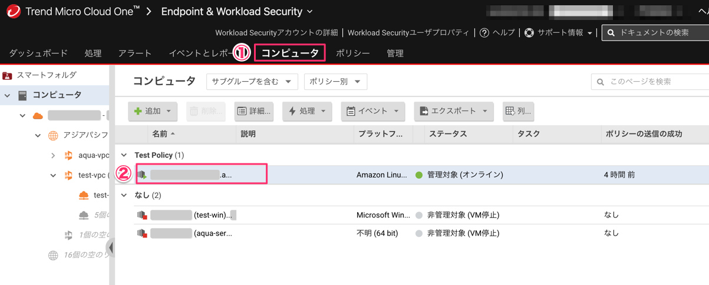Click the aqua-vpc VPC icon
Image resolution: width=709 pixels, height=285 pixels.
tap(68, 156)
